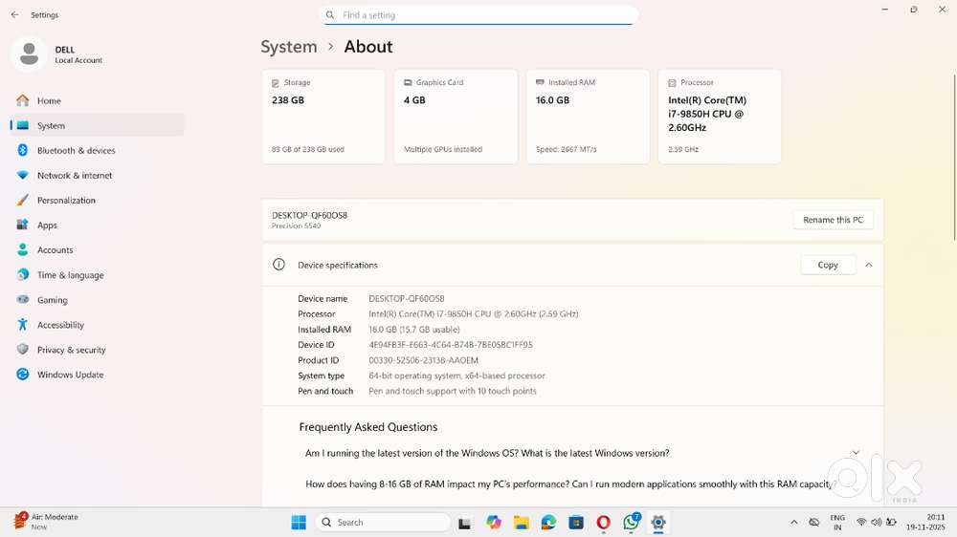
Task: Click the battery tray icon
Action: (x=891, y=523)
